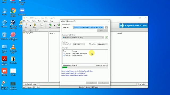Click the Close button in the dialog
The image size is (170, 95).
point(103,83)
